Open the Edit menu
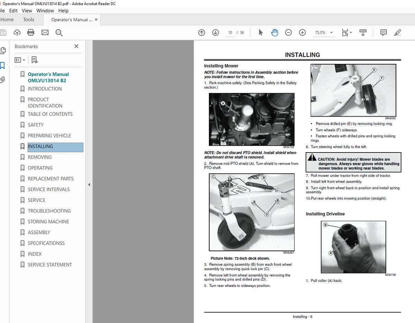This screenshot has width=415, height=323. [13, 11]
